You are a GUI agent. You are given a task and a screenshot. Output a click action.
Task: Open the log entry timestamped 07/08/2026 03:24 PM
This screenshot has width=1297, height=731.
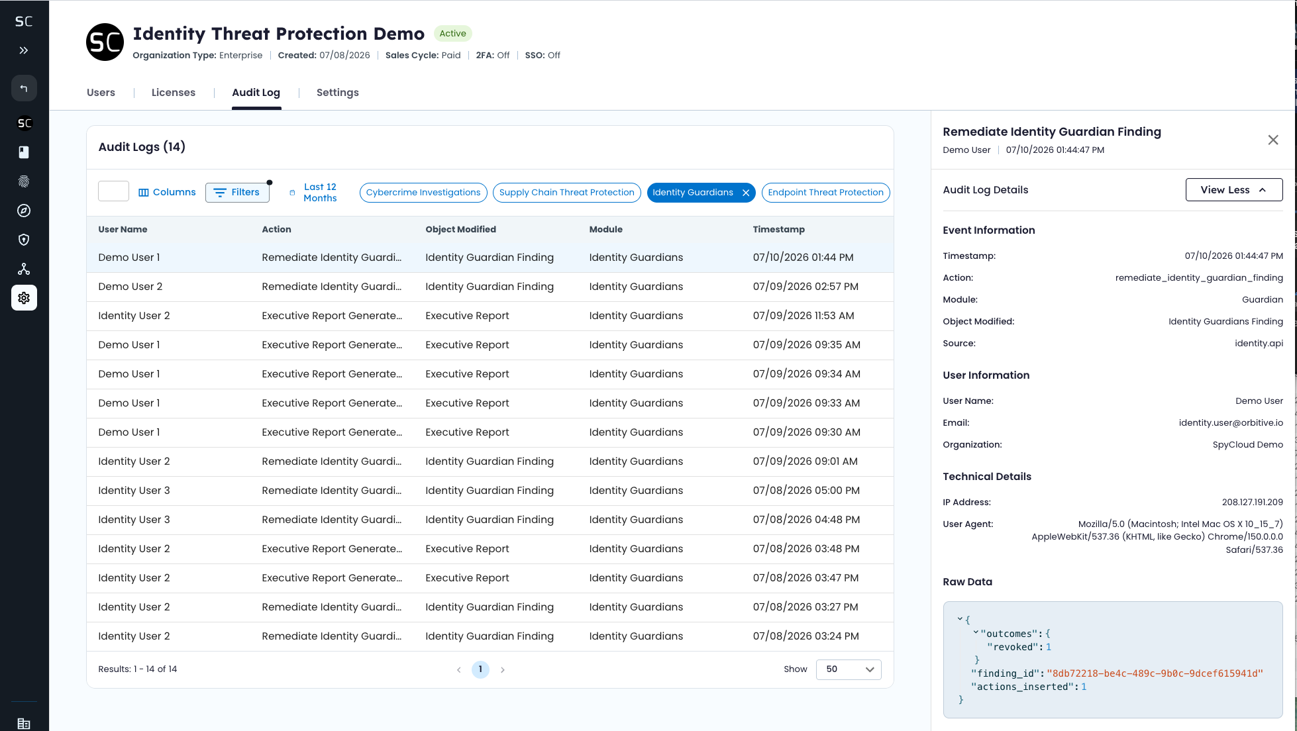click(490, 636)
